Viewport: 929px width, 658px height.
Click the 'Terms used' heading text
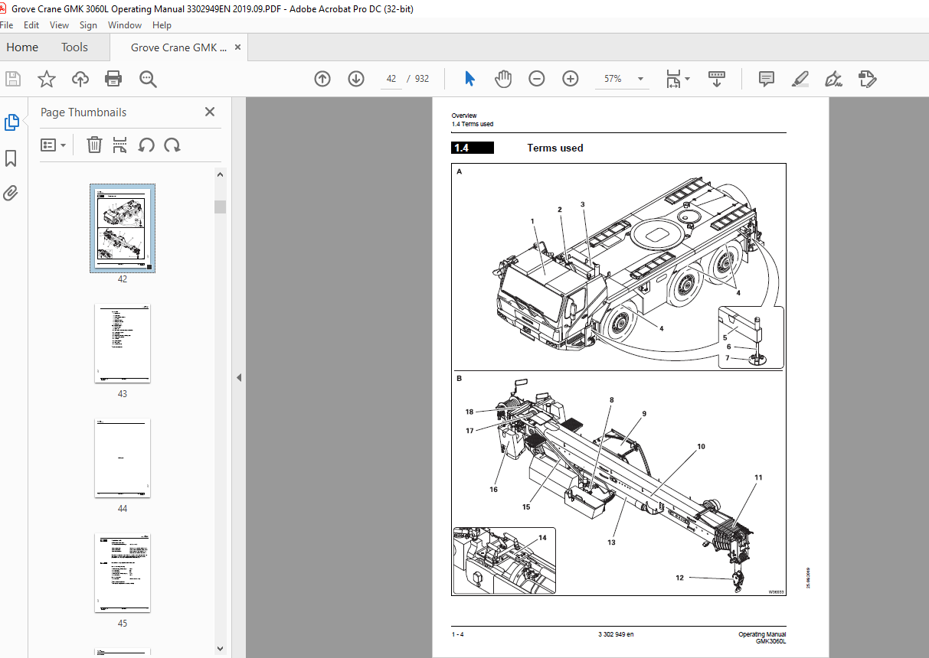click(x=555, y=148)
